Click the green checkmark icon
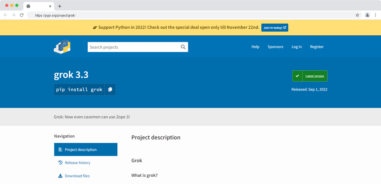Image resolution: width=381 pixels, height=184 pixels. 297,76
